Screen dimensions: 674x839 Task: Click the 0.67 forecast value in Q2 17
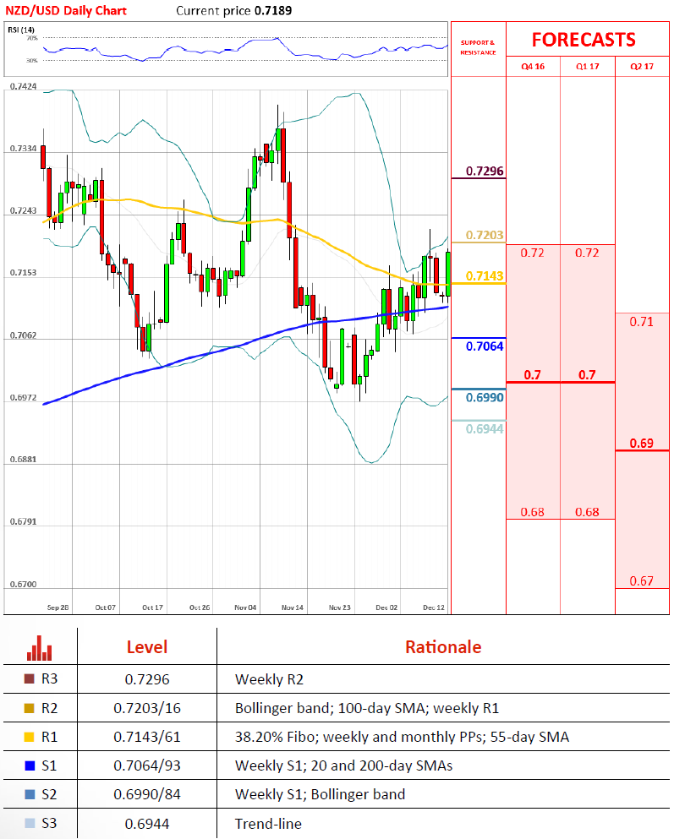pyautogui.click(x=641, y=581)
